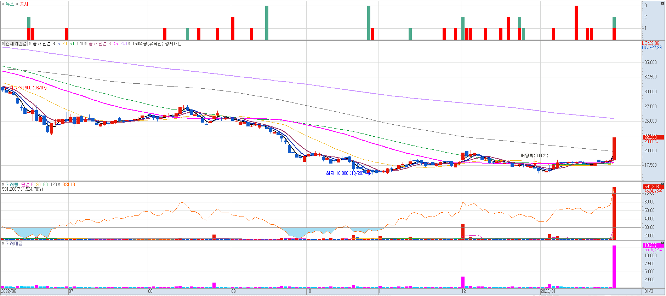Click the marker before 150억봉(유목민) 강세패턴

(x=130, y=43)
